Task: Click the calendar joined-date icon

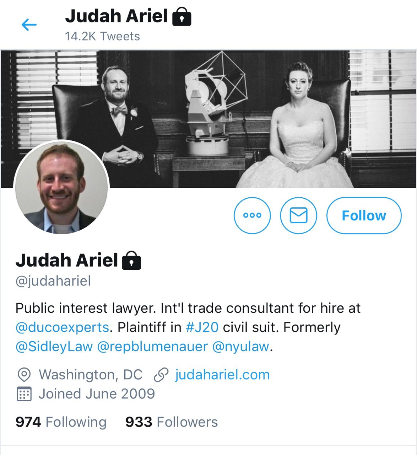Action: tap(24, 394)
